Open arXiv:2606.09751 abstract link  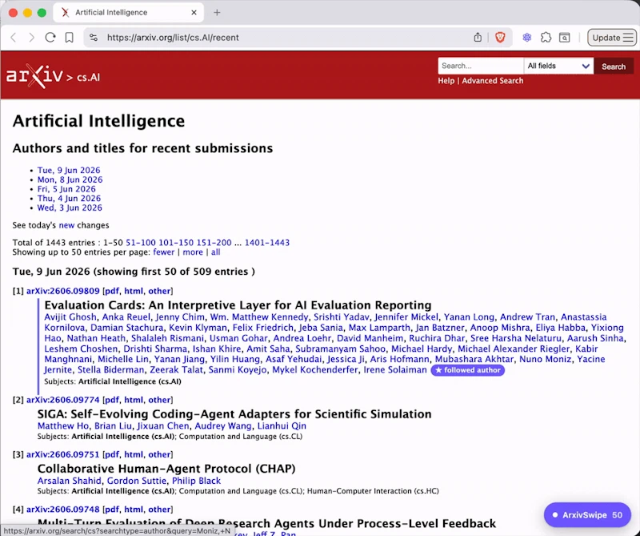[63, 454]
